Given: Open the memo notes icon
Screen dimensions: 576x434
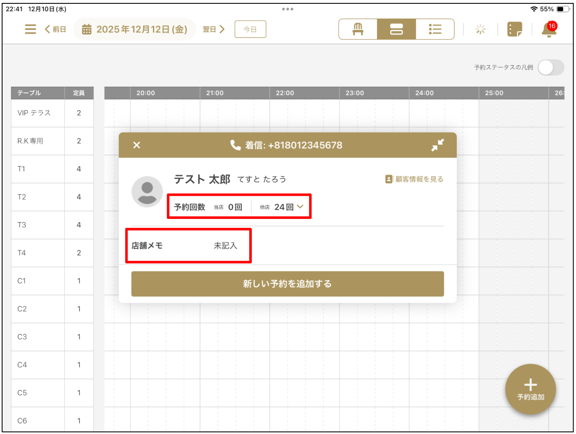Looking at the screenshot, I should tap(515, 29).
